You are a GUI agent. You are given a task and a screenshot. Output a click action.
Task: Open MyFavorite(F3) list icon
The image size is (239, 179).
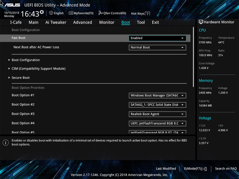pyautogui.click(x=71, y=13)
